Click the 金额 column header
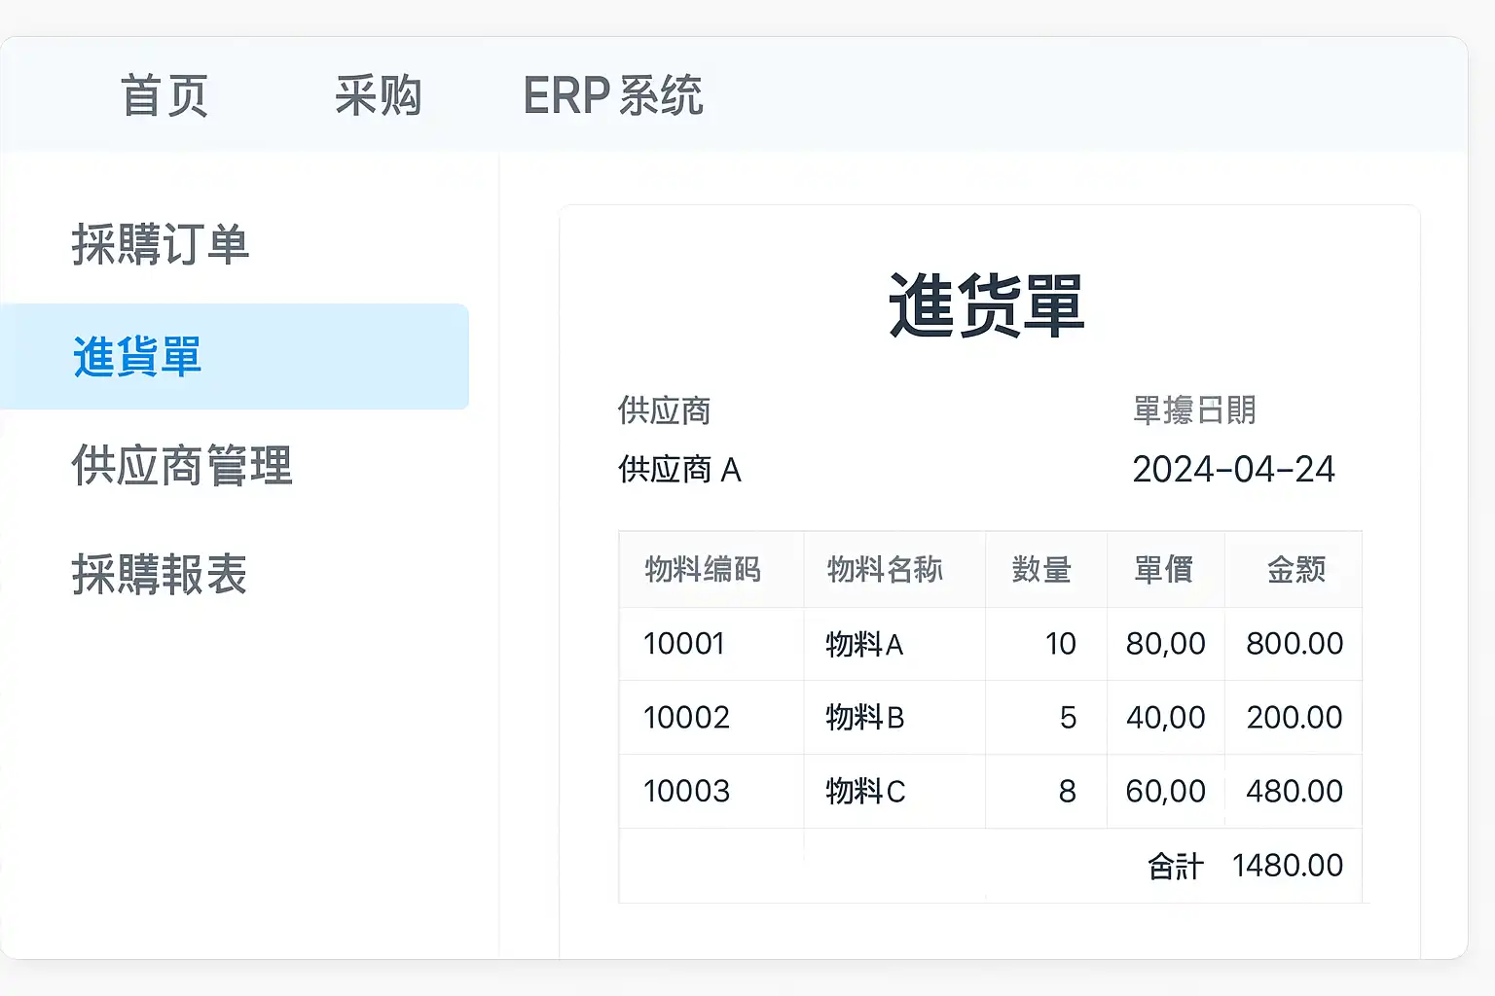 [1295, 569]
